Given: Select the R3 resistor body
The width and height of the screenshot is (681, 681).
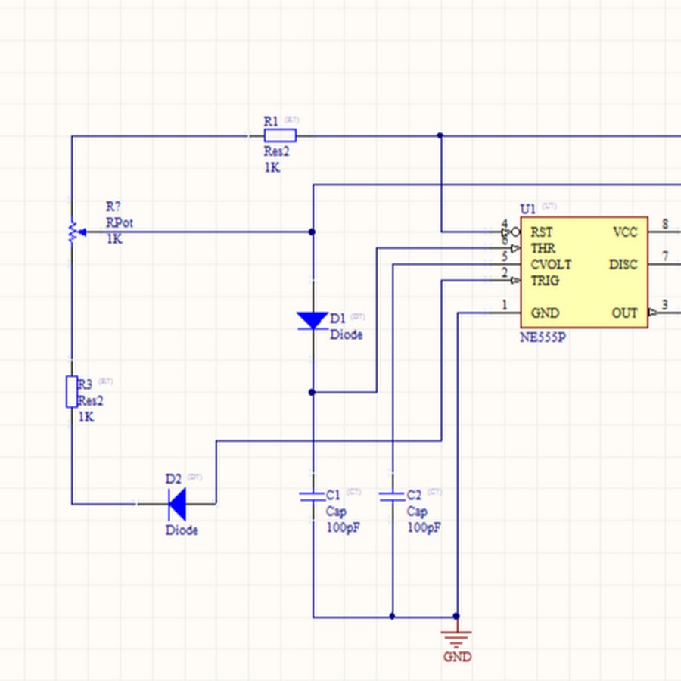Looking at the screenshot, I should [72, 391].
